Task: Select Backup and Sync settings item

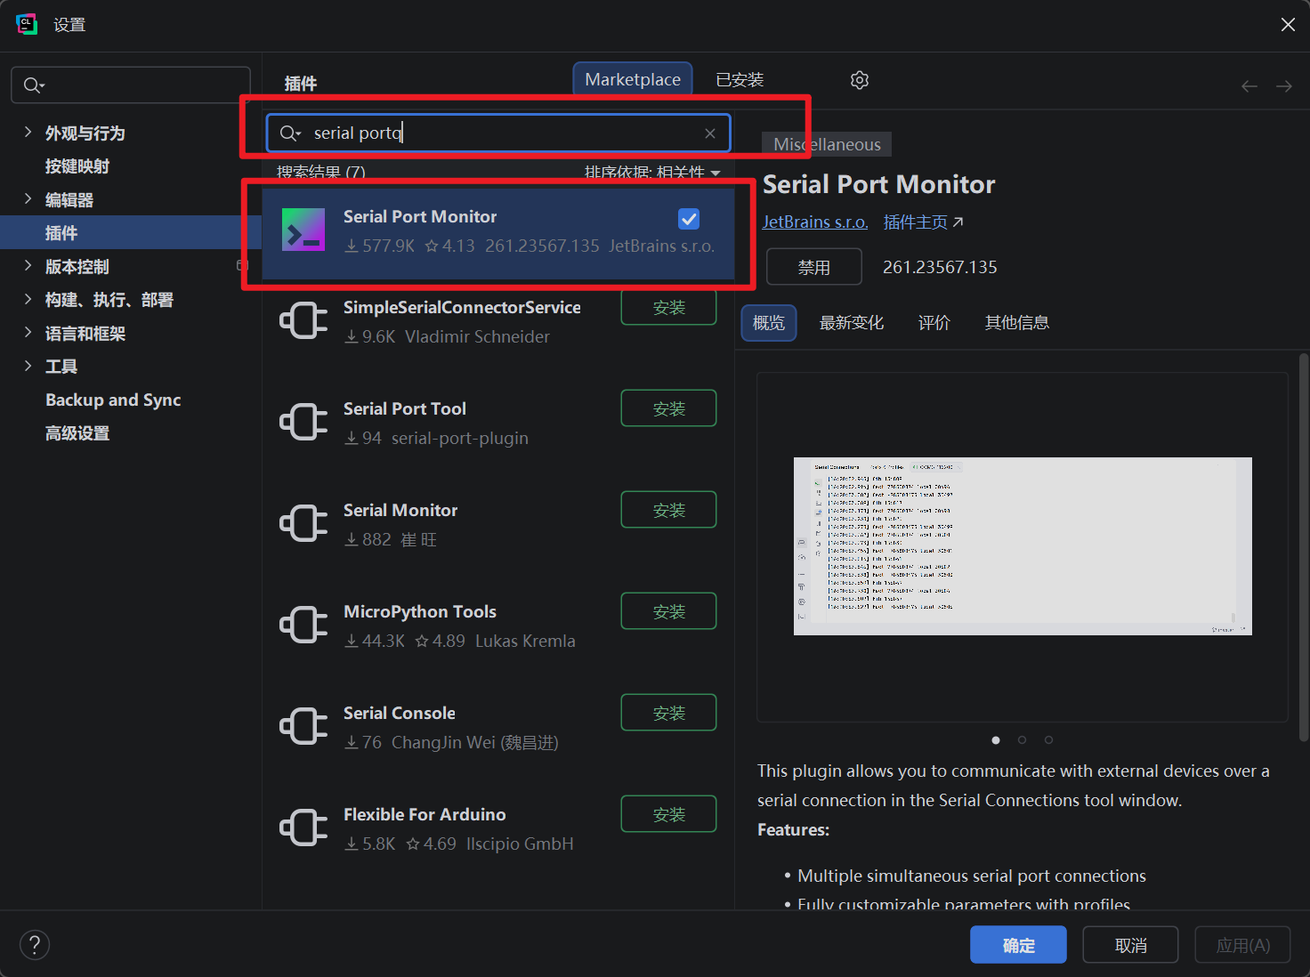Action: coord(113,400)
